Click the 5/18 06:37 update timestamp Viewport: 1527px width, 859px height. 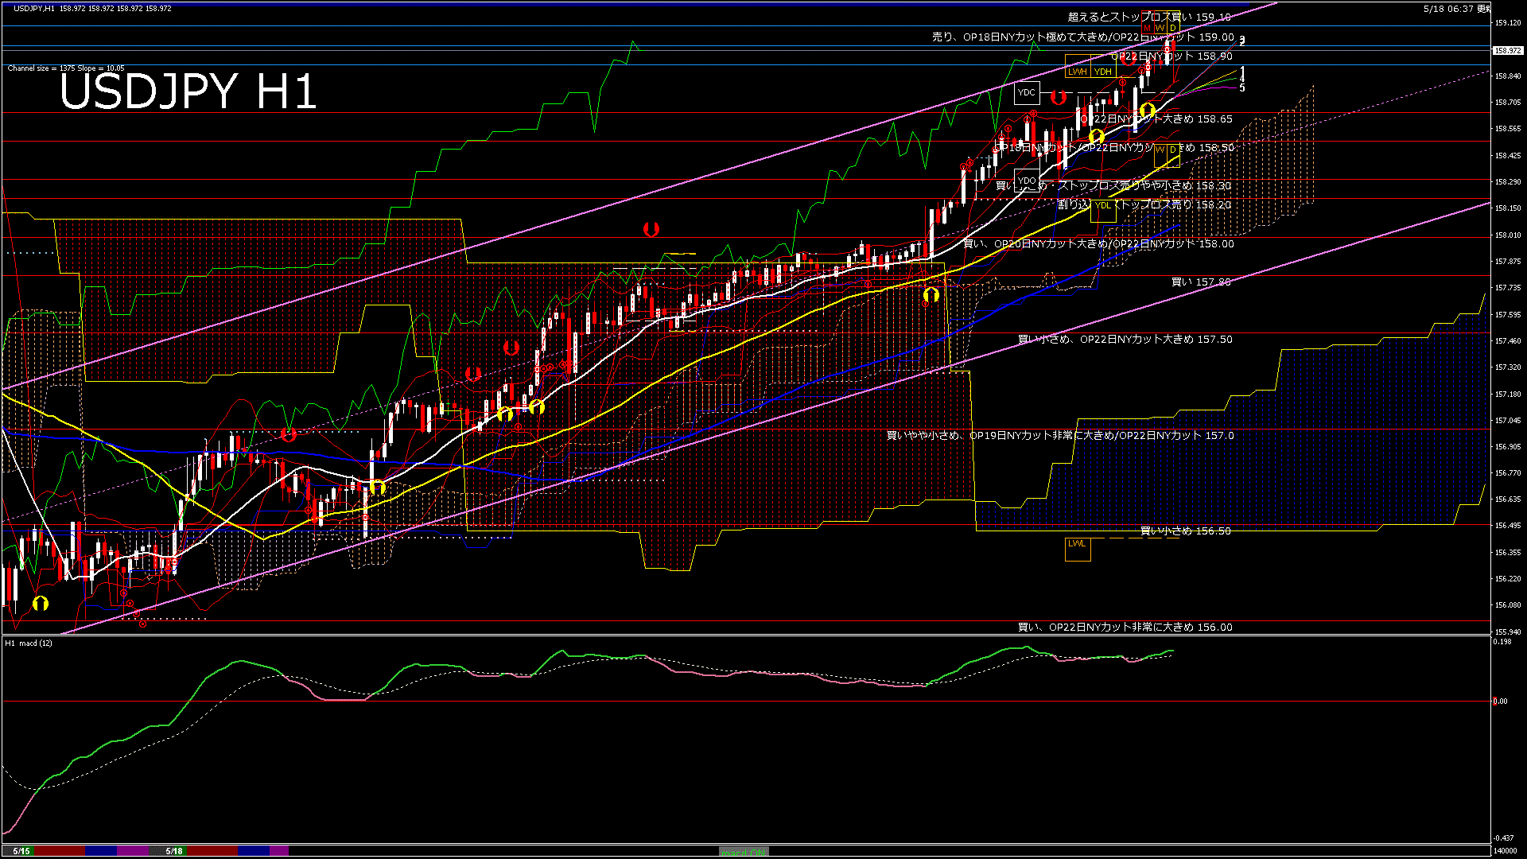coord(1458,8)
